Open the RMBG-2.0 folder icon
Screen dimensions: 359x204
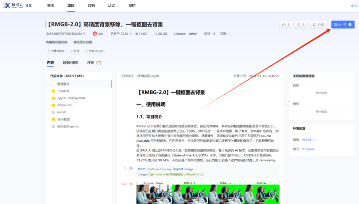tap(54, 105)
